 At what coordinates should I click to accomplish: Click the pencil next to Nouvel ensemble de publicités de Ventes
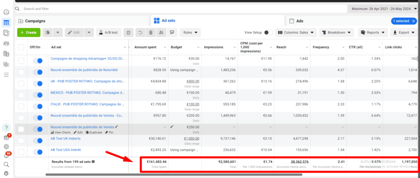[x=116, y=127]
